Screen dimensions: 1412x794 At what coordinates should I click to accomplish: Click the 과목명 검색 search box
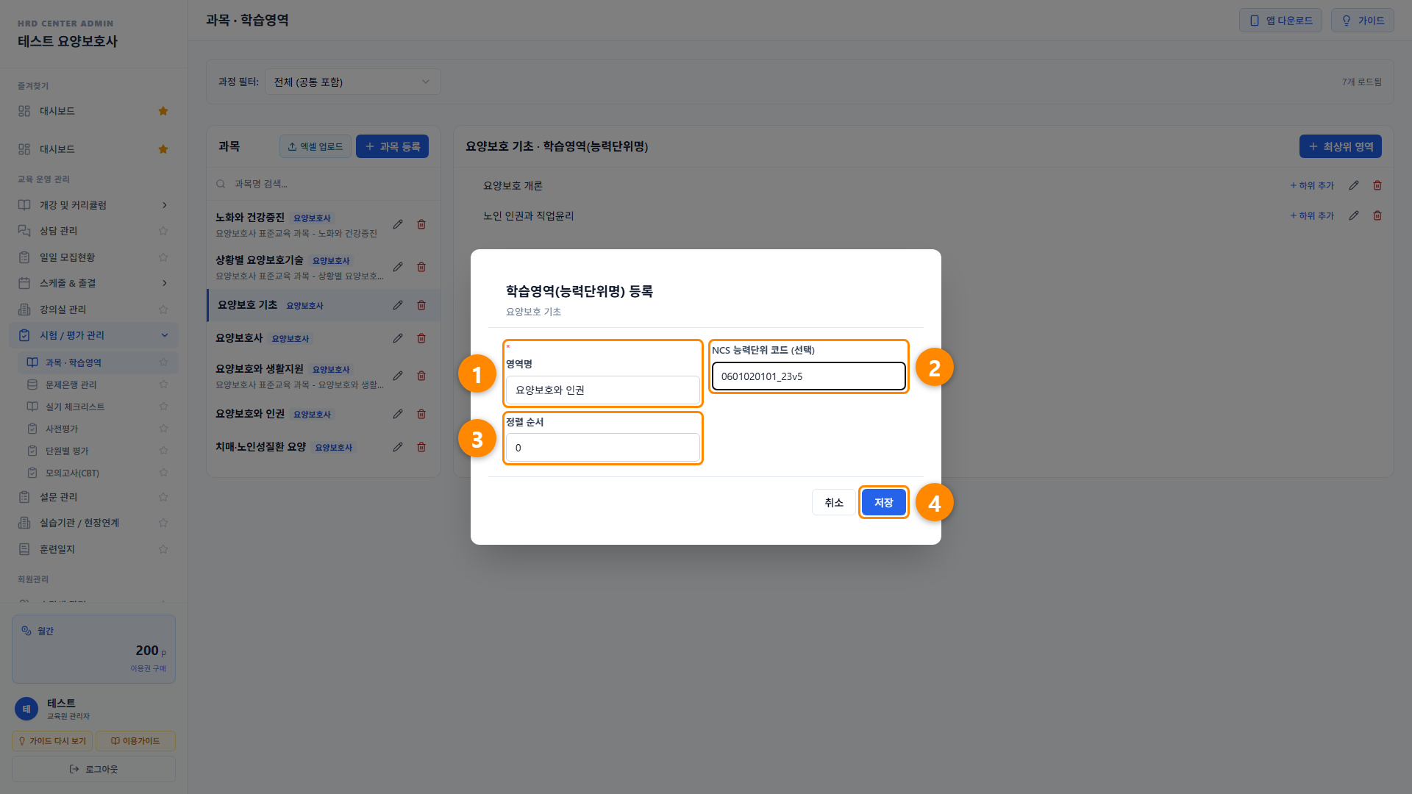tap(324, 184)
